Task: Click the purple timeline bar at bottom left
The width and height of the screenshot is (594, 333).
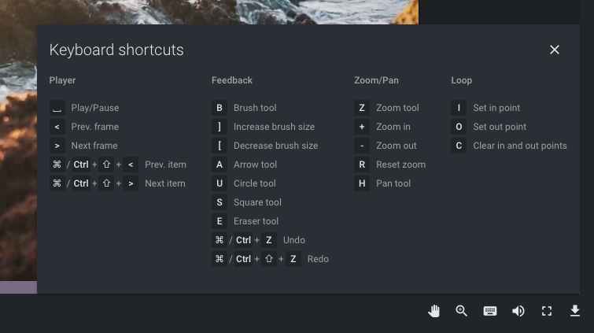Action: (x=19, y=287)
